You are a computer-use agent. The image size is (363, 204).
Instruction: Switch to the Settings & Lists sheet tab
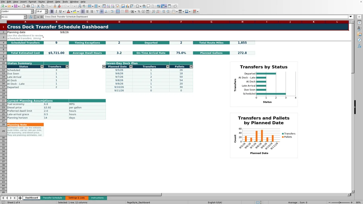point(77,198)
